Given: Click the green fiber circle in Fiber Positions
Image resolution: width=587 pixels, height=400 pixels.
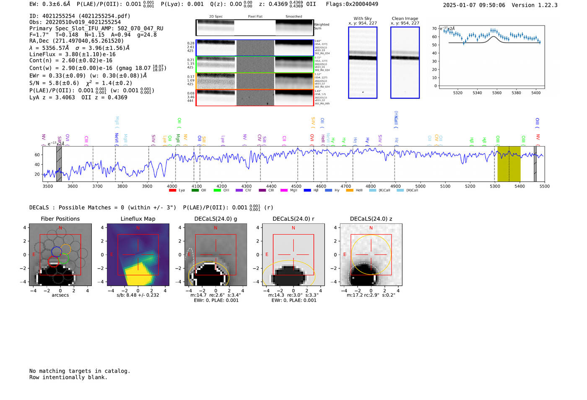Looking at the screenshot, I should (63, 259).
